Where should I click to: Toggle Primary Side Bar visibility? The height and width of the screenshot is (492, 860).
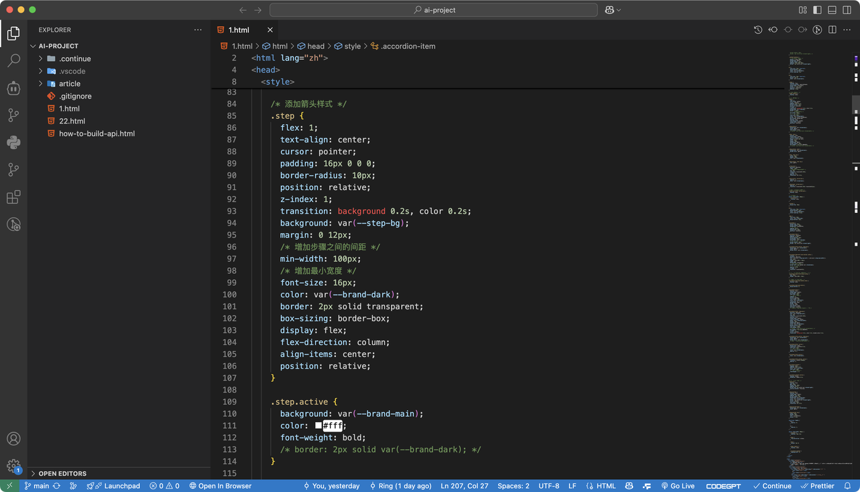point(818,10)
